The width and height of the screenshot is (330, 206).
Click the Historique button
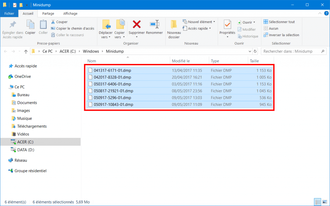pyautogui.click(x=248, y=36)
